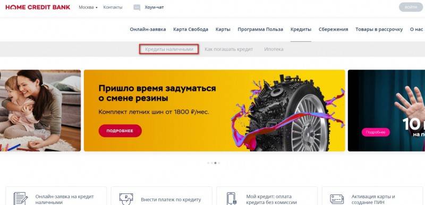
Task: Open the Как погашать кредит tab
Action: [229, 49]
